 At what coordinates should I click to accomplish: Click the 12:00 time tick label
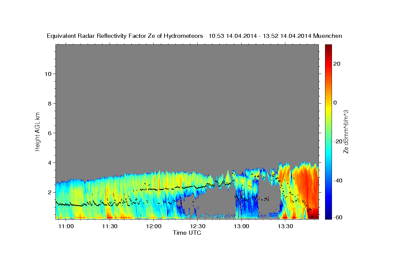point(154,227)
